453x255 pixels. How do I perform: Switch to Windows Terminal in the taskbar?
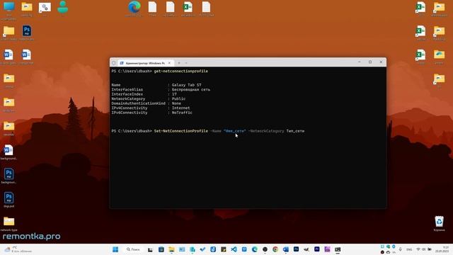click(x=338, y=249)
